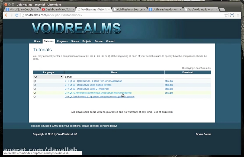Go to the Source nav page

[75, 41]
